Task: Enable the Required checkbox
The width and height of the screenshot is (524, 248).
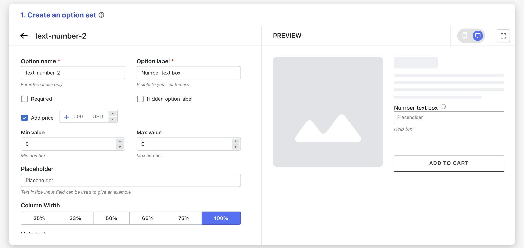Action: (25, 99)
